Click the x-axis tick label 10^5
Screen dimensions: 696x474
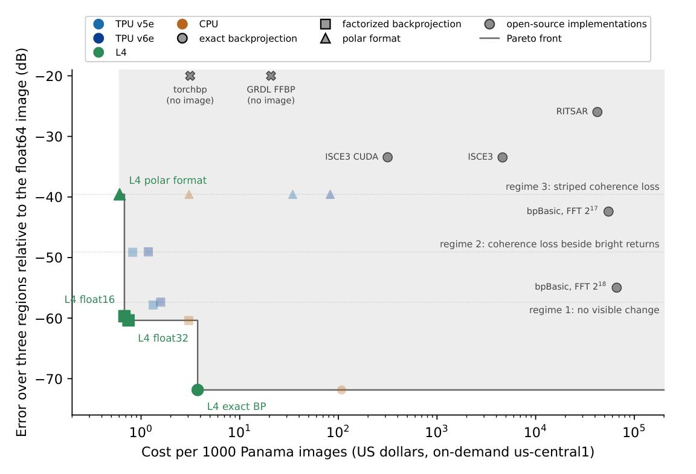[634, 430]
